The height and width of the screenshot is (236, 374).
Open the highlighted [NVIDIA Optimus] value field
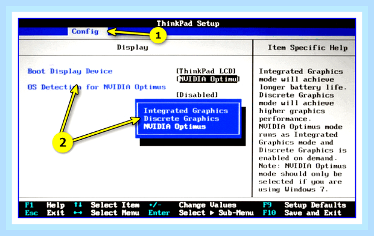(x=208, y=79)
